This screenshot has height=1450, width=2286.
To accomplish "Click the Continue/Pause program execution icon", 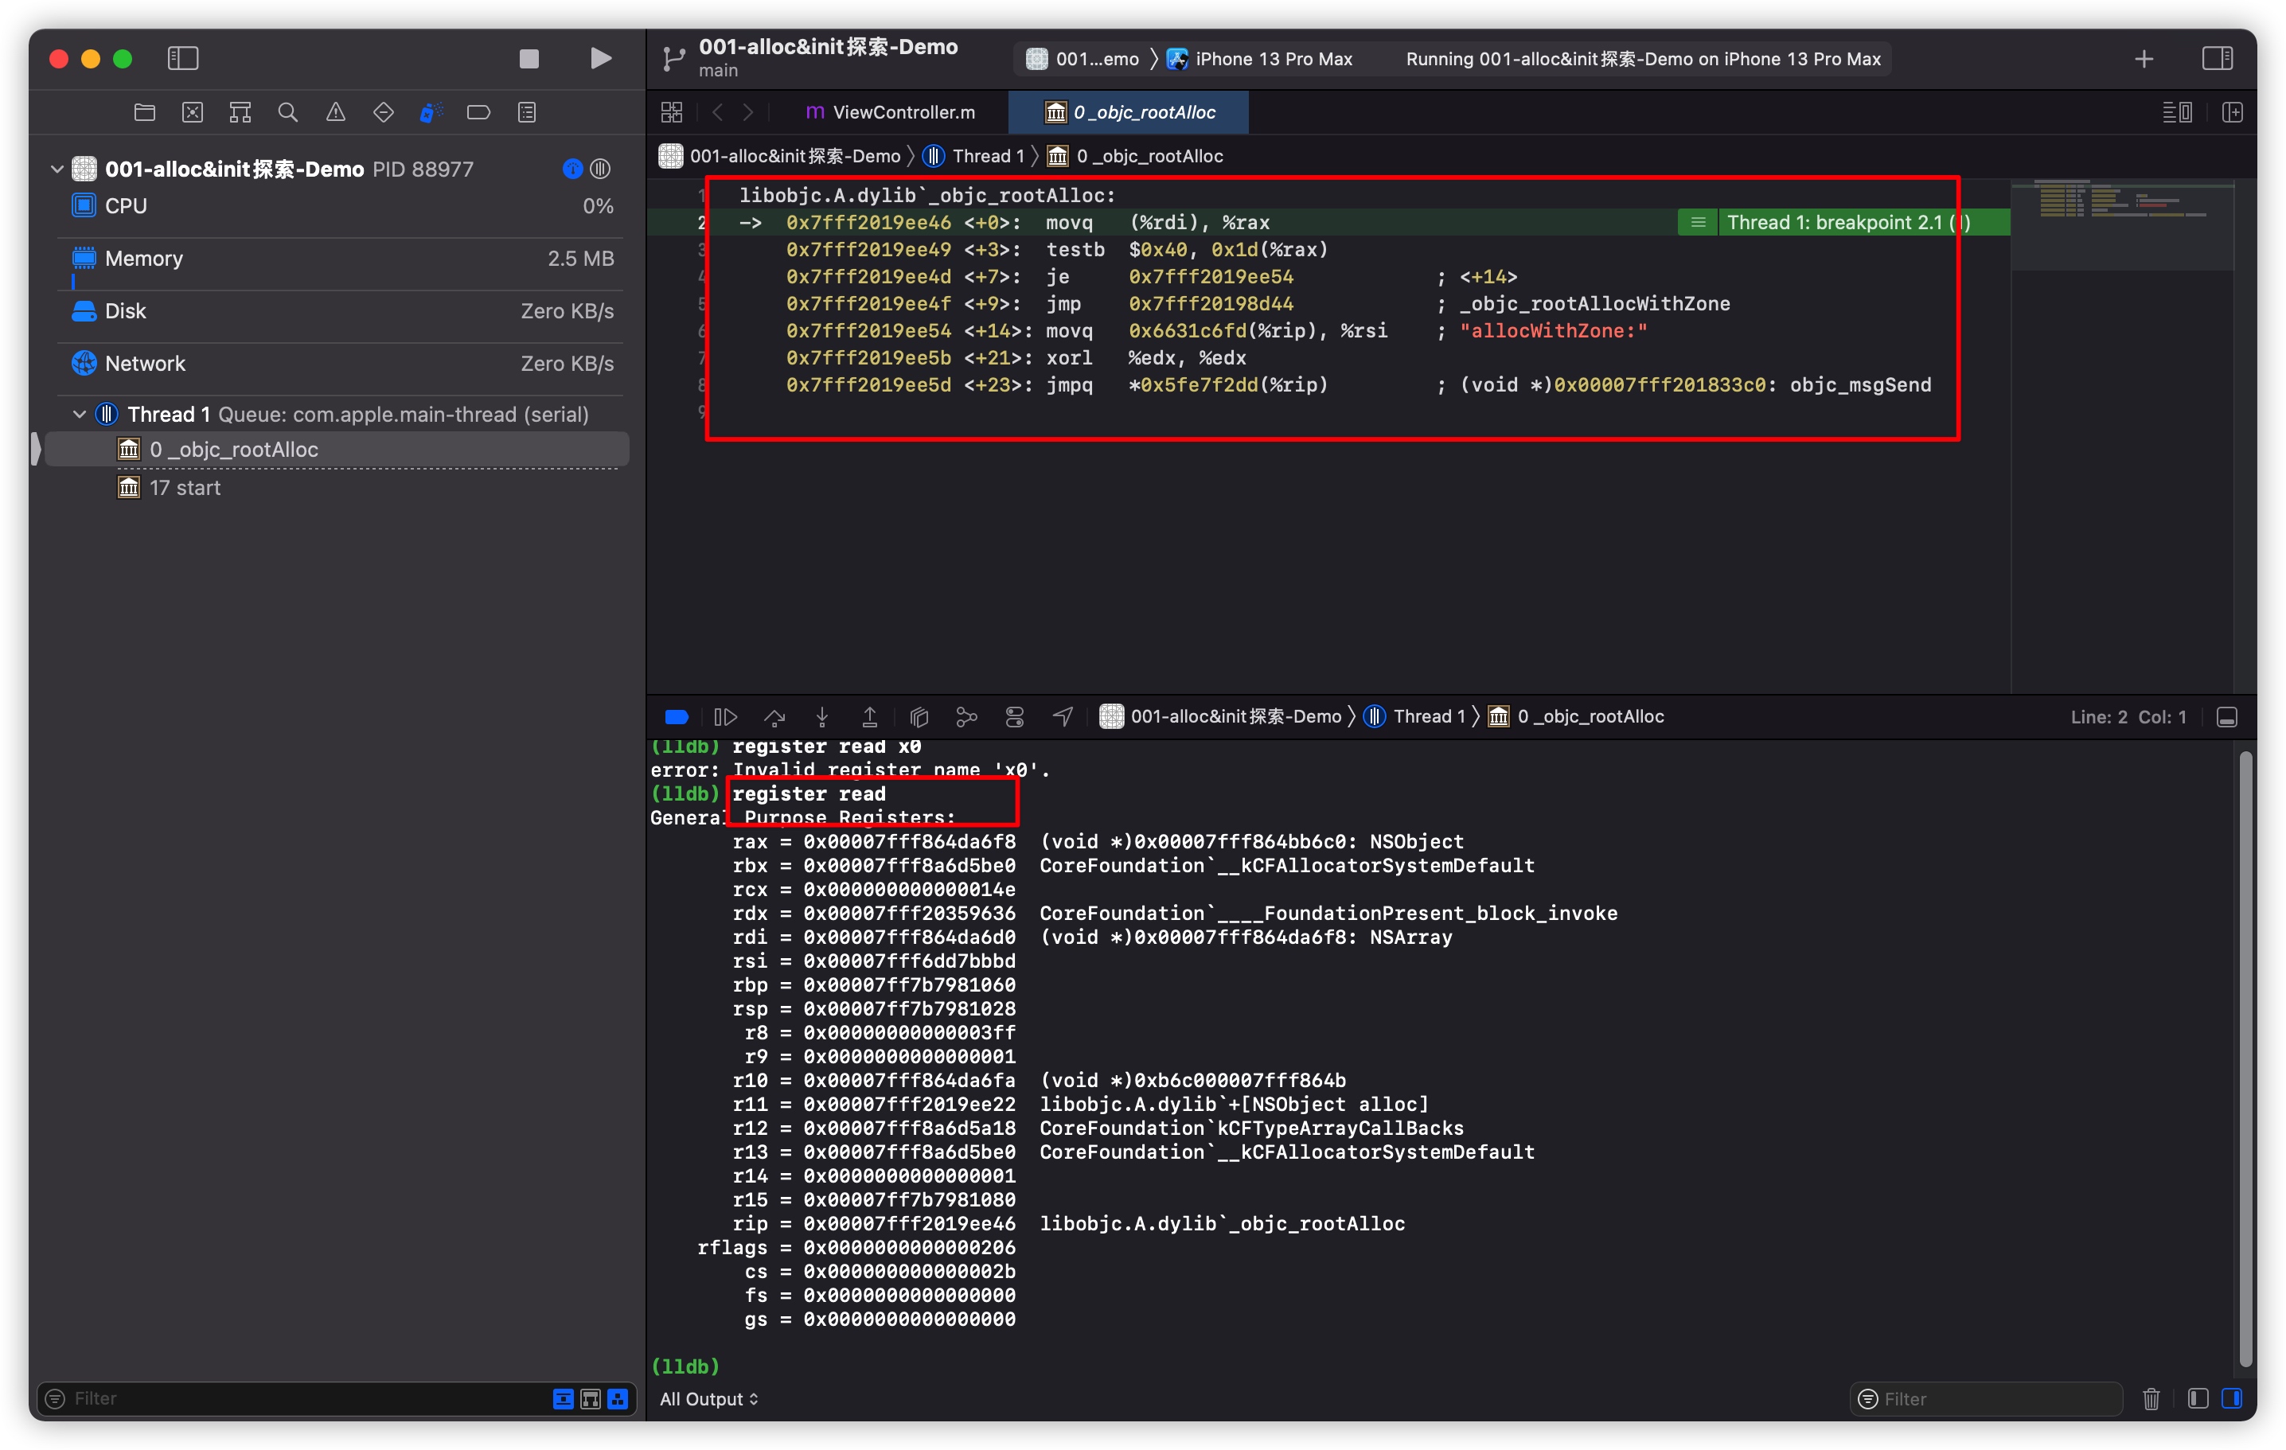I will [x=725, y=717].
